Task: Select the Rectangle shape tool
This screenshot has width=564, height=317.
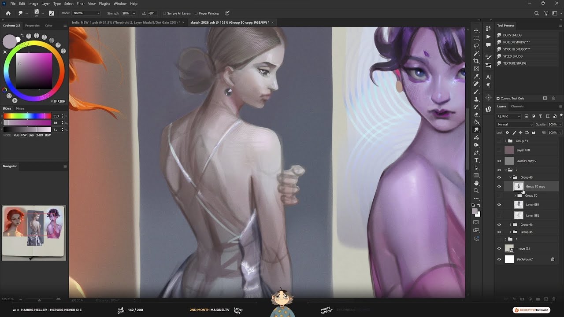Action: pos(476,176)
